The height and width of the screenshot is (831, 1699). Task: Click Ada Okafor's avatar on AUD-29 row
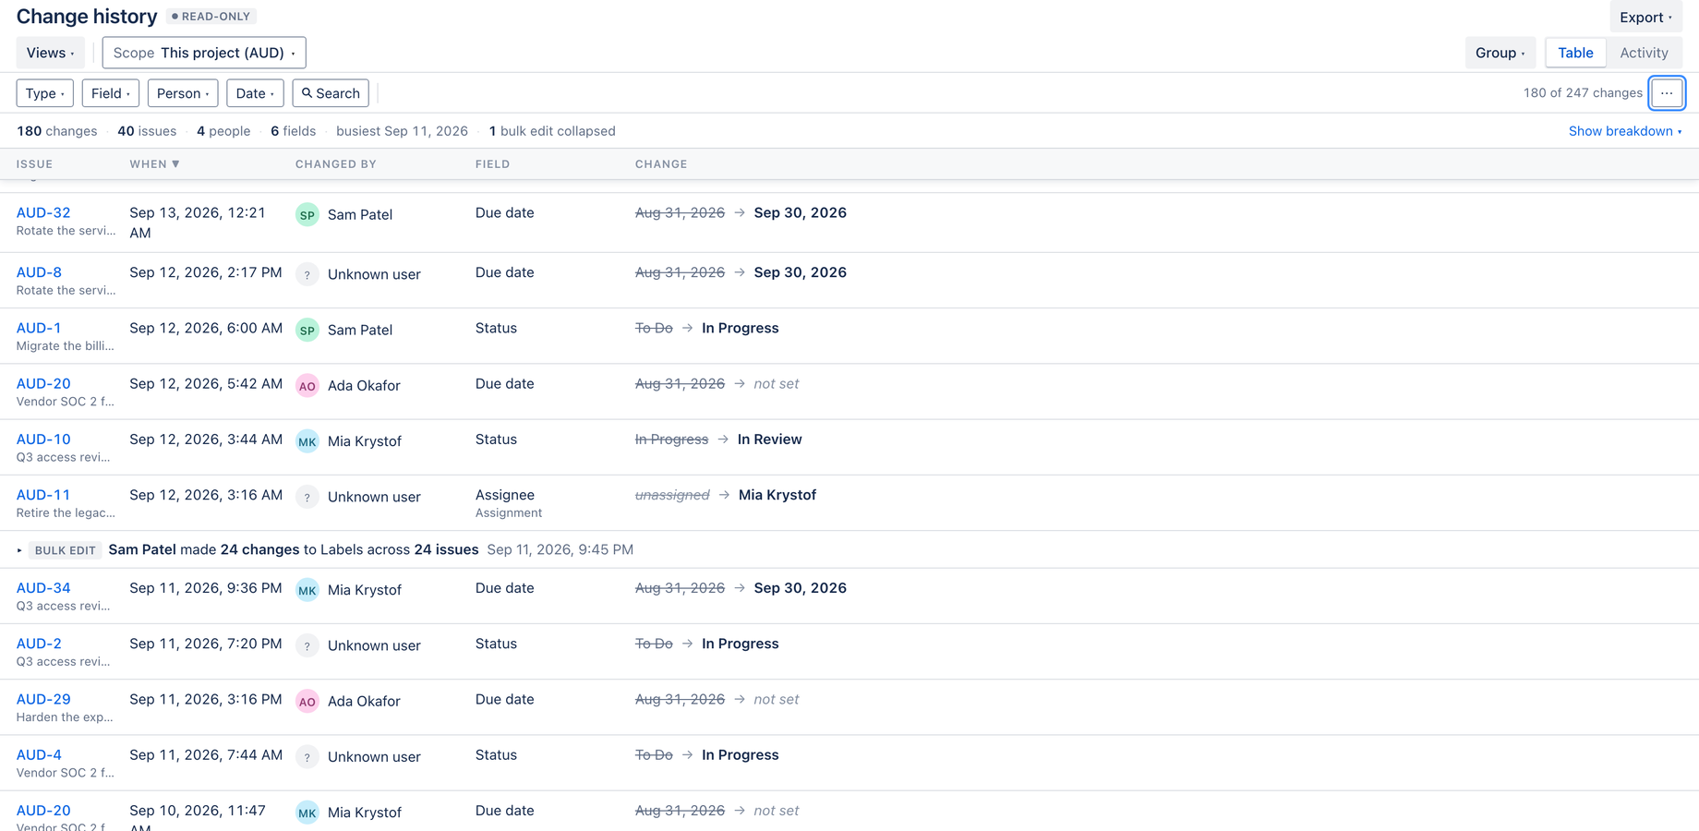tap(307, 702)
